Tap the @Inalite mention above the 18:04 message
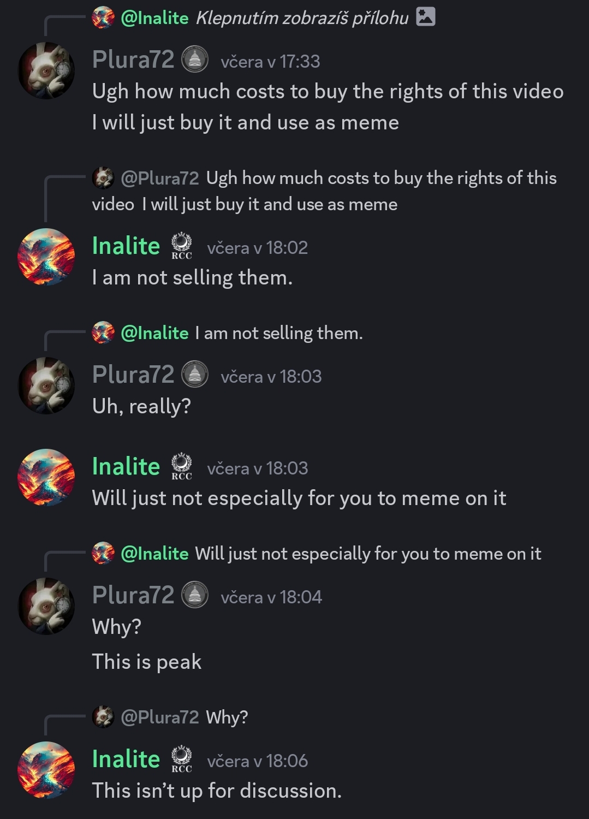 point(154,554)
